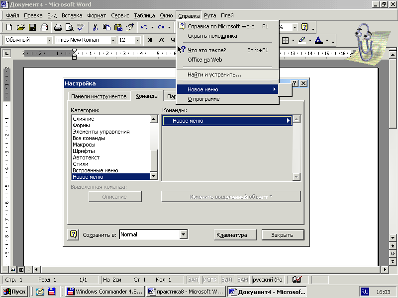Click the ruler tab stop selector

[6, 54]
